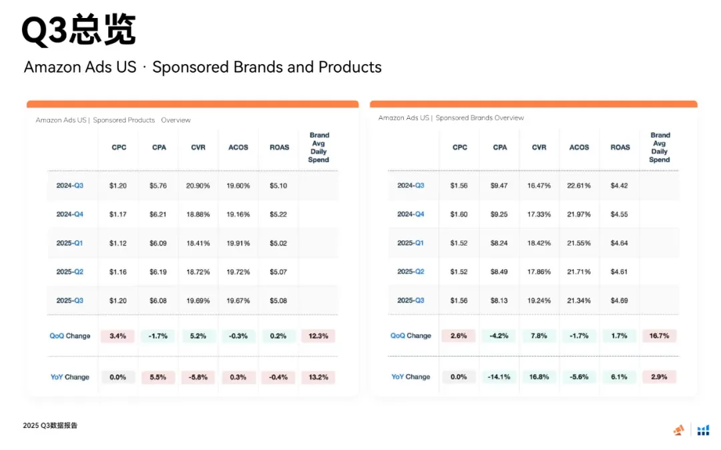Click the 13.2% YoY change badge
Image resolution: width=721 pixels, height=450 pixels.
[318, 377]
